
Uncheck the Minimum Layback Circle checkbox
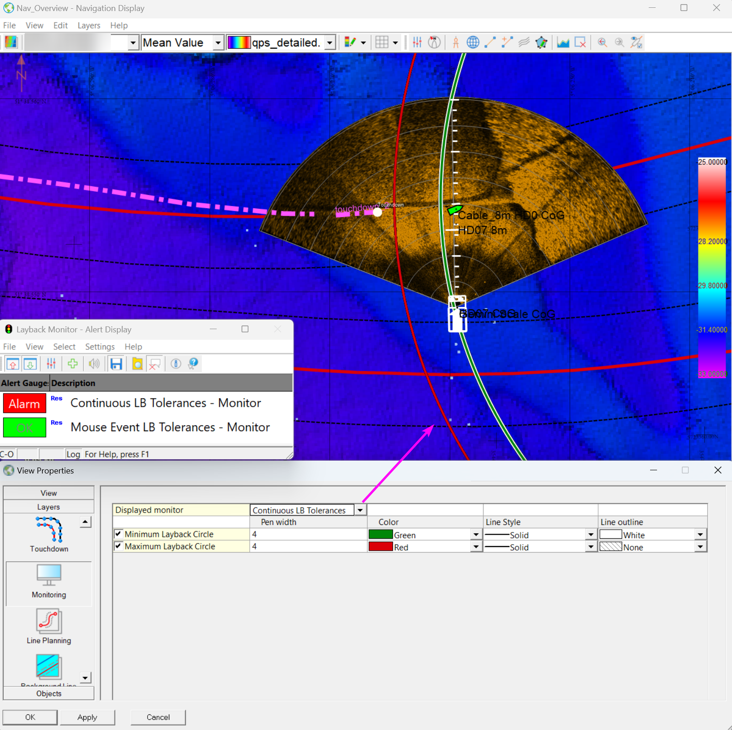[x=118, y=534]
